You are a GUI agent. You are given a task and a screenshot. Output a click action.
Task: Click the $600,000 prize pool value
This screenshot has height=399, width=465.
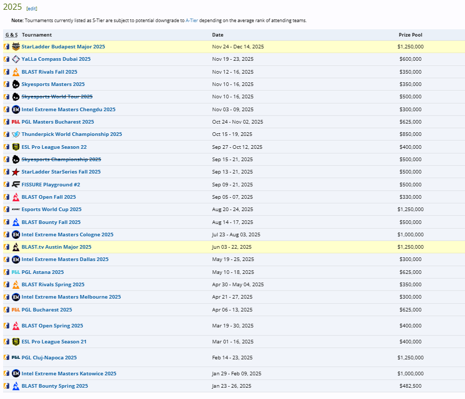pos(410,59)
